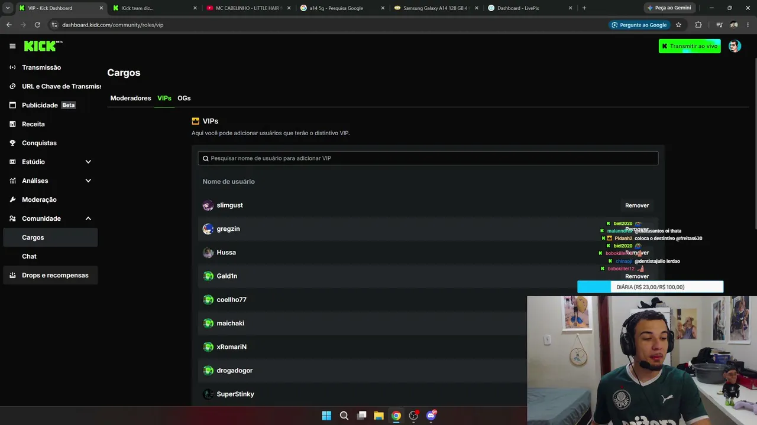Switch to the Moderadores tab
Screen dimensions: 757x425
click(x=131, y=98)
